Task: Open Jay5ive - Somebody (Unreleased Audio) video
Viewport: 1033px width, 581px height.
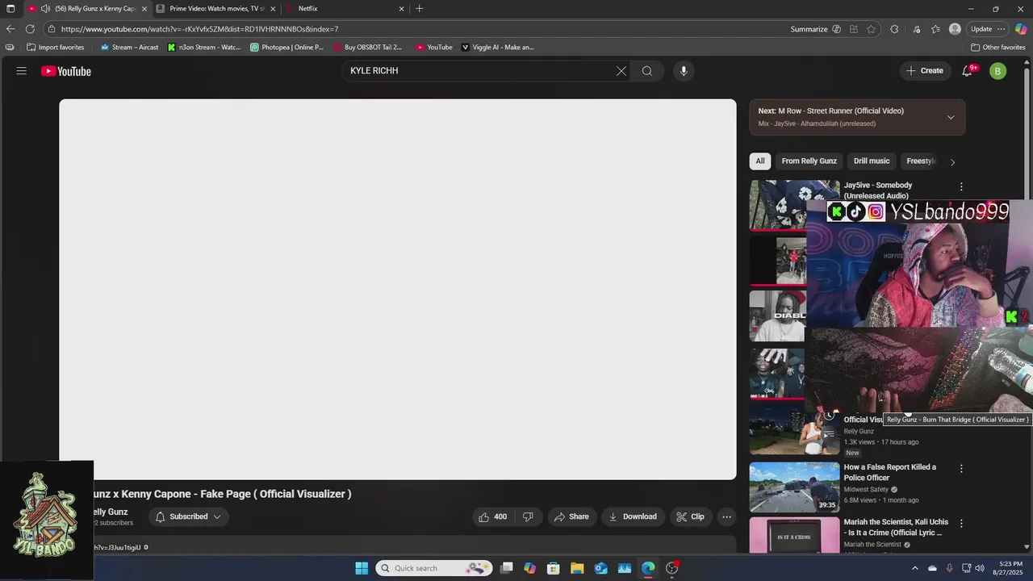Action: click(878, 190)
